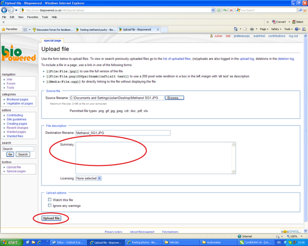Tick the Ignore any warnings checkbox
The height and width of the screenshot is (246, 308).
coord(50,206)
